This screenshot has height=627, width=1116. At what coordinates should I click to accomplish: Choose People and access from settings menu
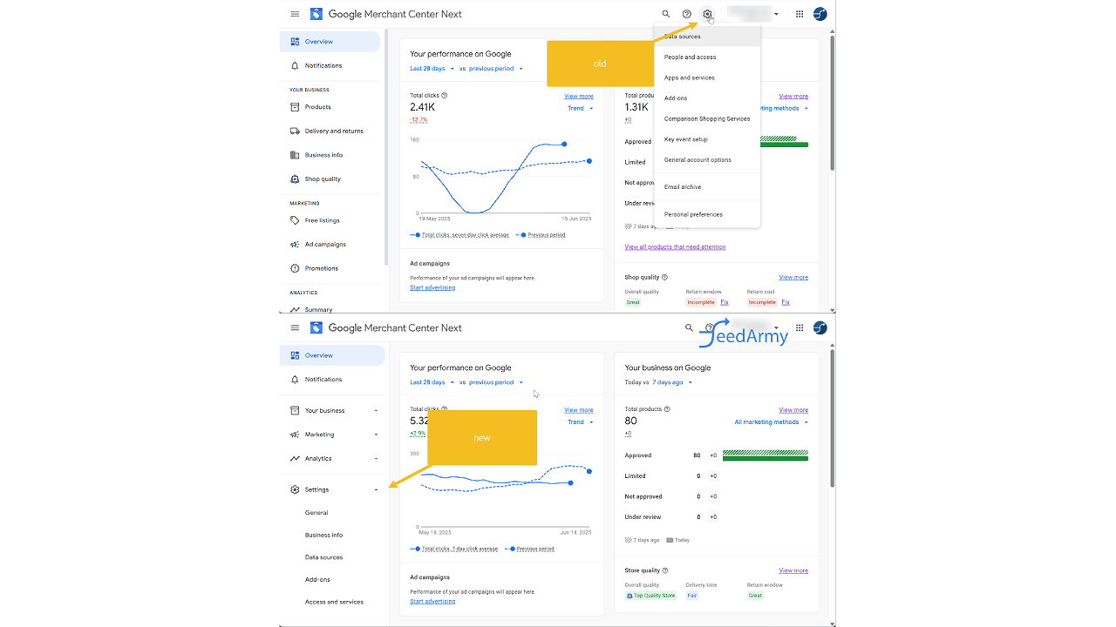(707, 57)
